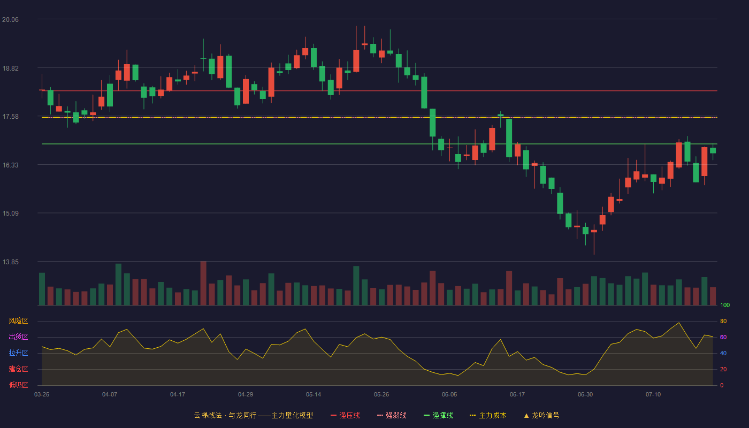Click the 18.82 price axis label

10,68
